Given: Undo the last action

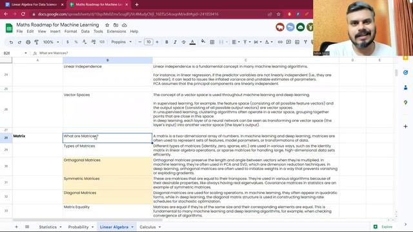Looking at the screenshot, I should (x=11, y=42).
